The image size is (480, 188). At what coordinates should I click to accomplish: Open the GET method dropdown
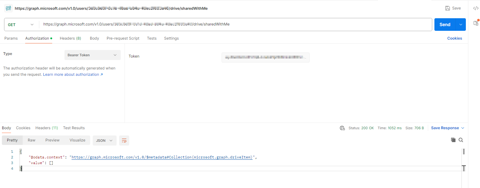point(21,24)
